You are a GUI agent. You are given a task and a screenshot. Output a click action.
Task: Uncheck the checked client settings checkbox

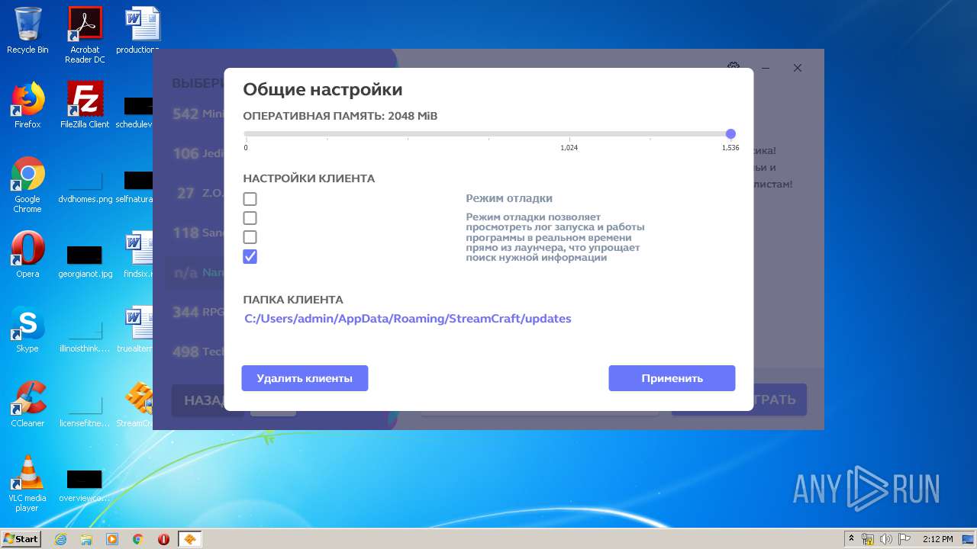tap(250, 256)
